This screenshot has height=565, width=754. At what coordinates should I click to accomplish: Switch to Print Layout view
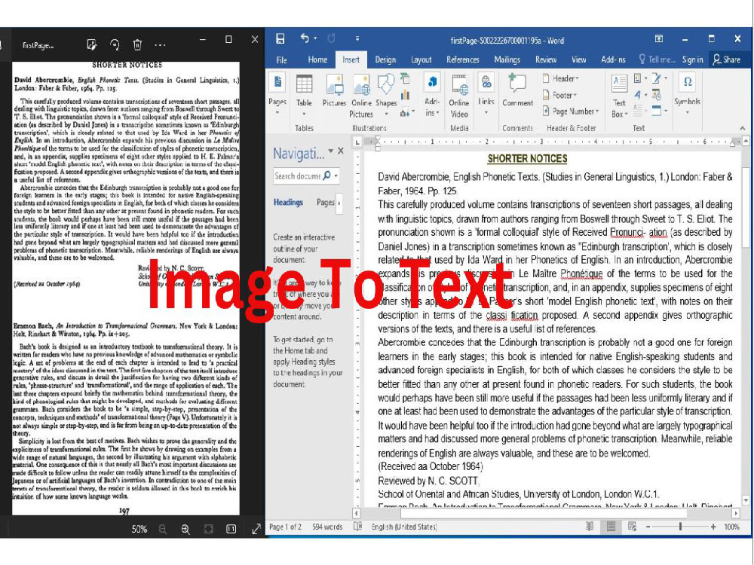tap(611, 527)
